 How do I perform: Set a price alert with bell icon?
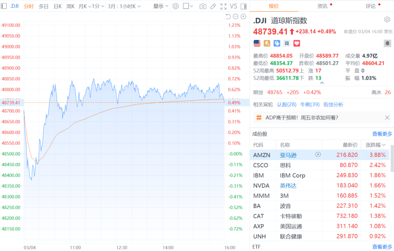(387, 43)
